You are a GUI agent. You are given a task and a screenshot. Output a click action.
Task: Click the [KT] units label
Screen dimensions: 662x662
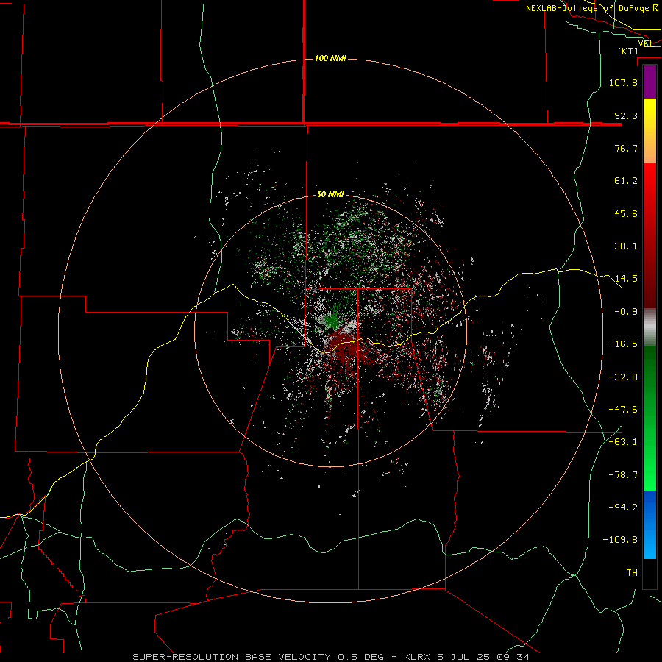point(628,51)
